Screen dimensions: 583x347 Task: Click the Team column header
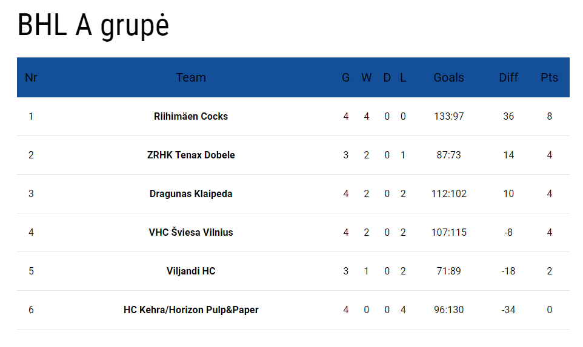coord(191,77)
